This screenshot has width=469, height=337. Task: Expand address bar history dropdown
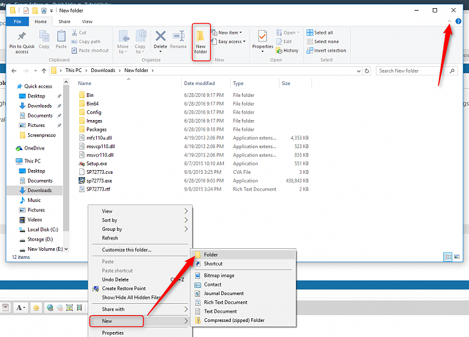pyautogui.click(x=359, y=71)
